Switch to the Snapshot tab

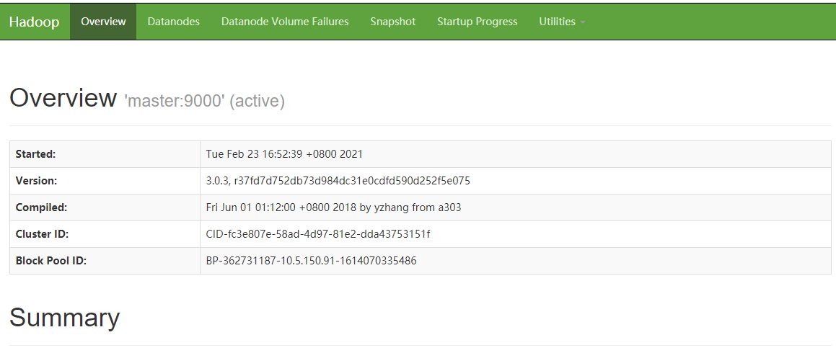tap(393, 22)
